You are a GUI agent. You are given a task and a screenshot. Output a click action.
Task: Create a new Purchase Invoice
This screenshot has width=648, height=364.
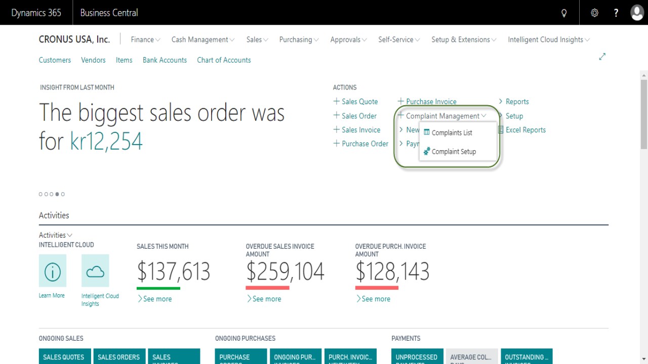tap(431, 102)
